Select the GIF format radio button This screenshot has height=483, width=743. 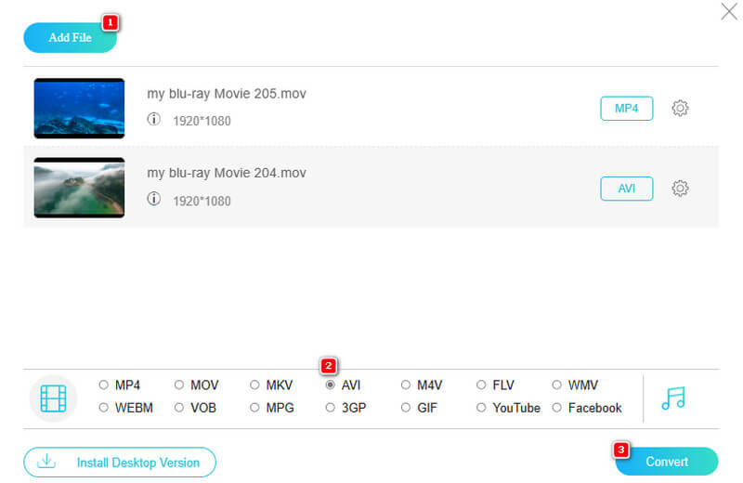(406, 408)
